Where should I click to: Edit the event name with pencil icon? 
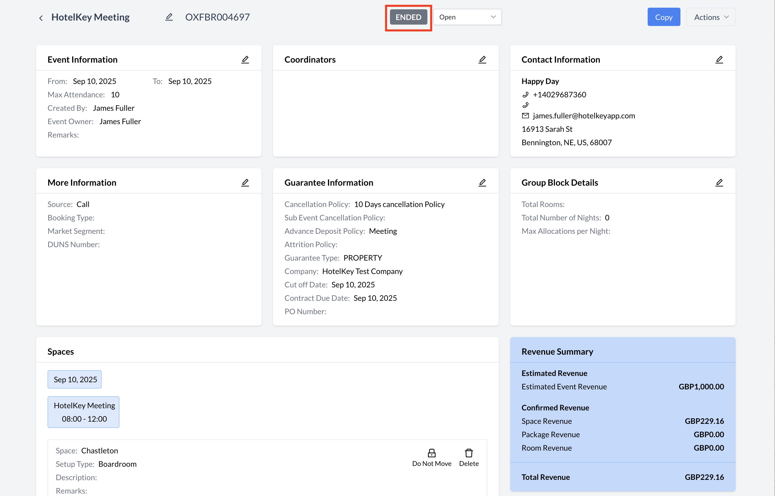pyautogui.click(x=169, y=17)
